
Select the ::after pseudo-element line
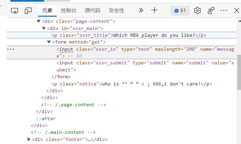[46, 118]
